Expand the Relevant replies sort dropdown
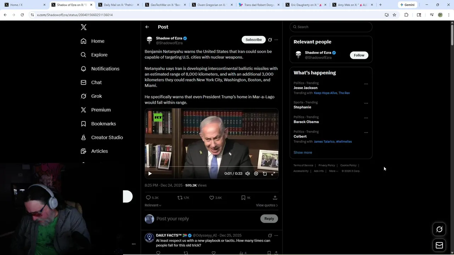Screen dimensions: 454x255 point(153,205)
